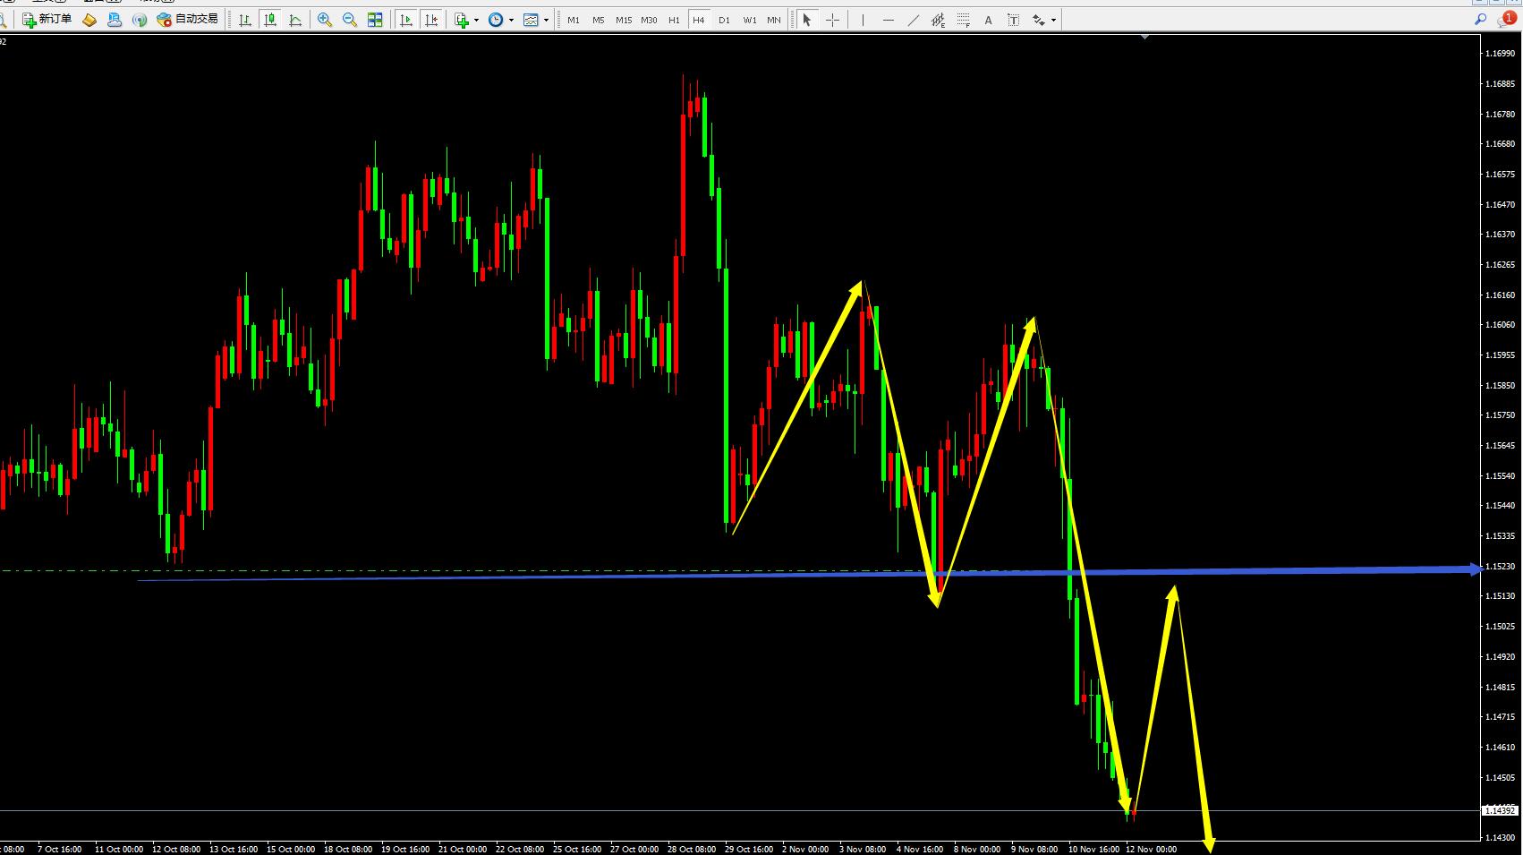Select the crosshair tool

(x=832, y=19)
